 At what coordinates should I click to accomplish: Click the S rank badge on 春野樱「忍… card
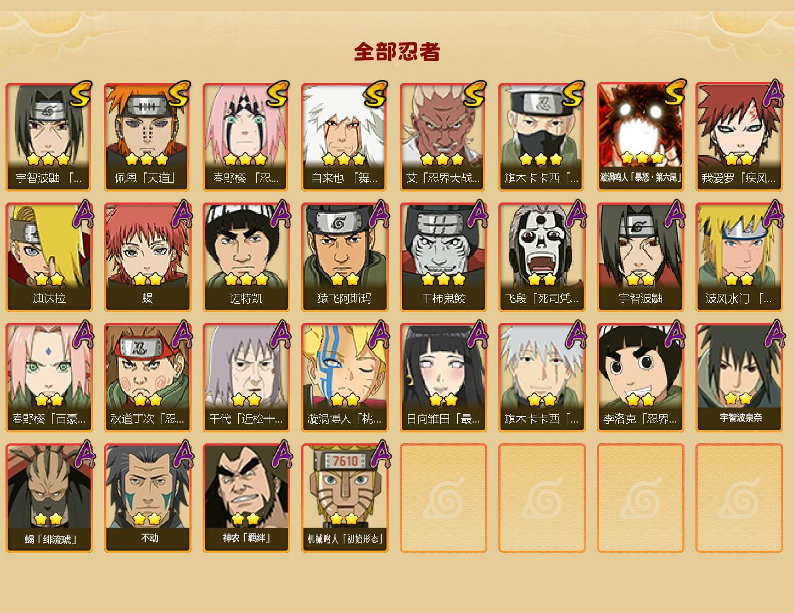click(x=278, y=94)
